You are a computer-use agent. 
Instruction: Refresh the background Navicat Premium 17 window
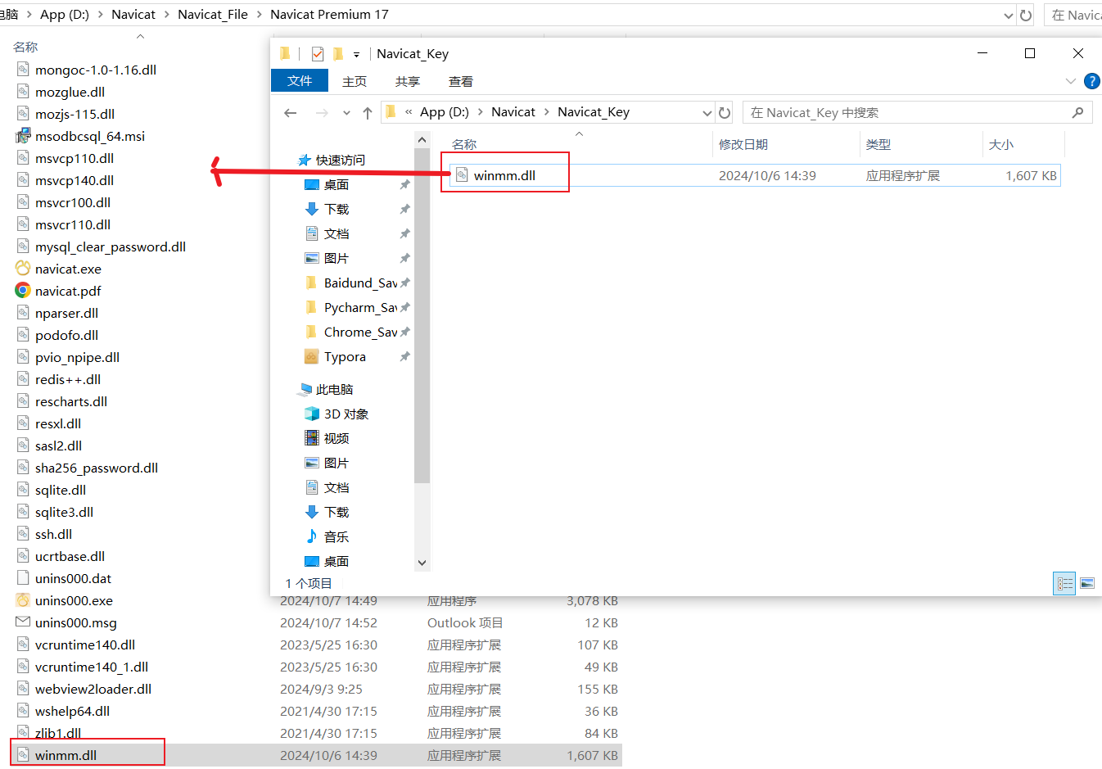[x=1026, y=15]
